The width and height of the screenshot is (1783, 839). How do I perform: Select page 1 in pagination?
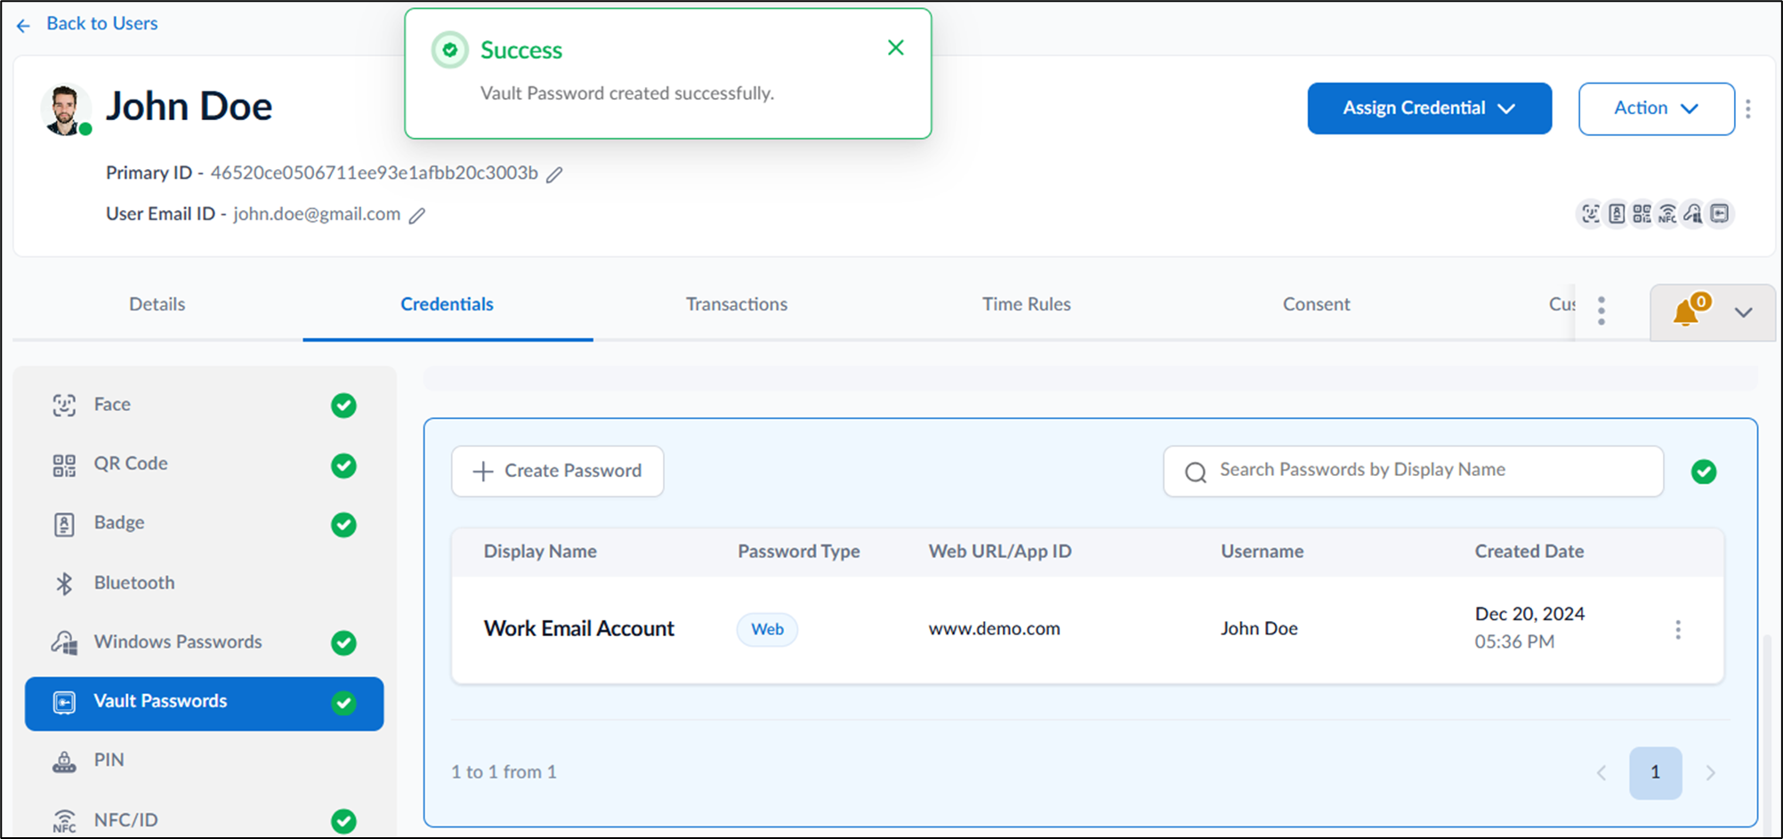point(1656,773)
